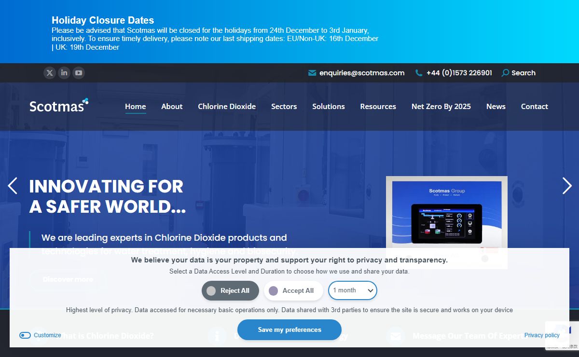Click the Innovating For A Safer World headline
The image size is (579, 357).
107,196
